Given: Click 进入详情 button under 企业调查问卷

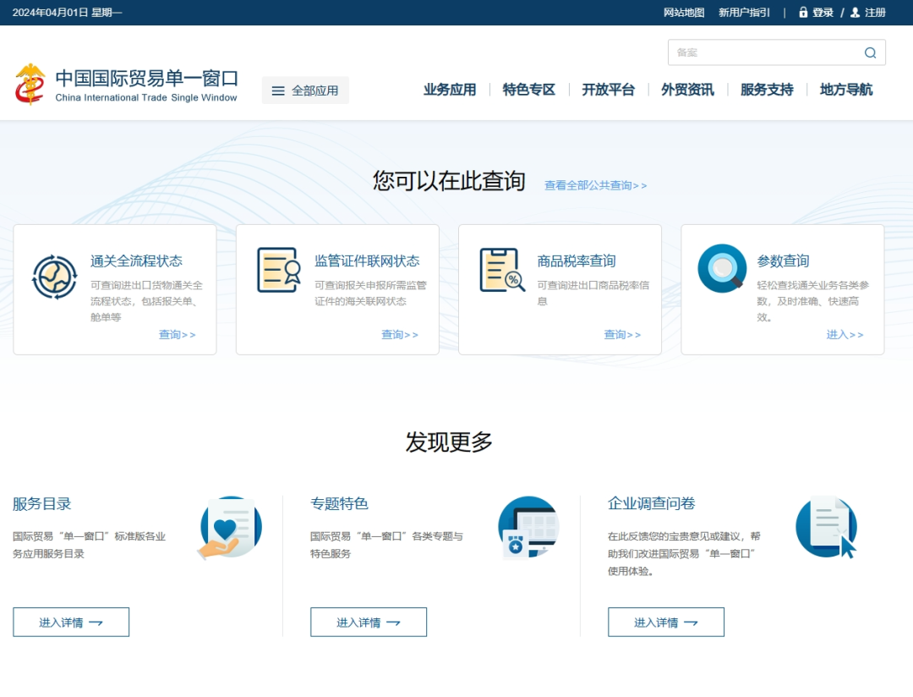Looking at the screenshot, I should 666,622.
